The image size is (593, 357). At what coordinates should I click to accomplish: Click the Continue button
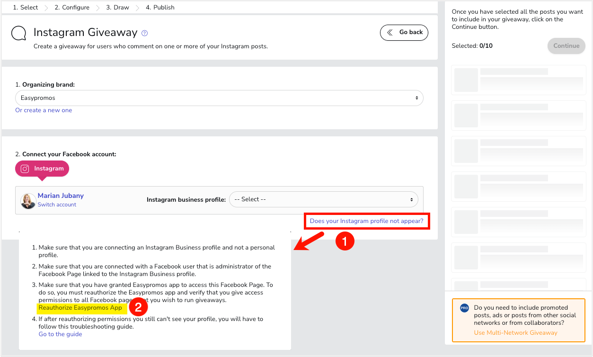566,46
